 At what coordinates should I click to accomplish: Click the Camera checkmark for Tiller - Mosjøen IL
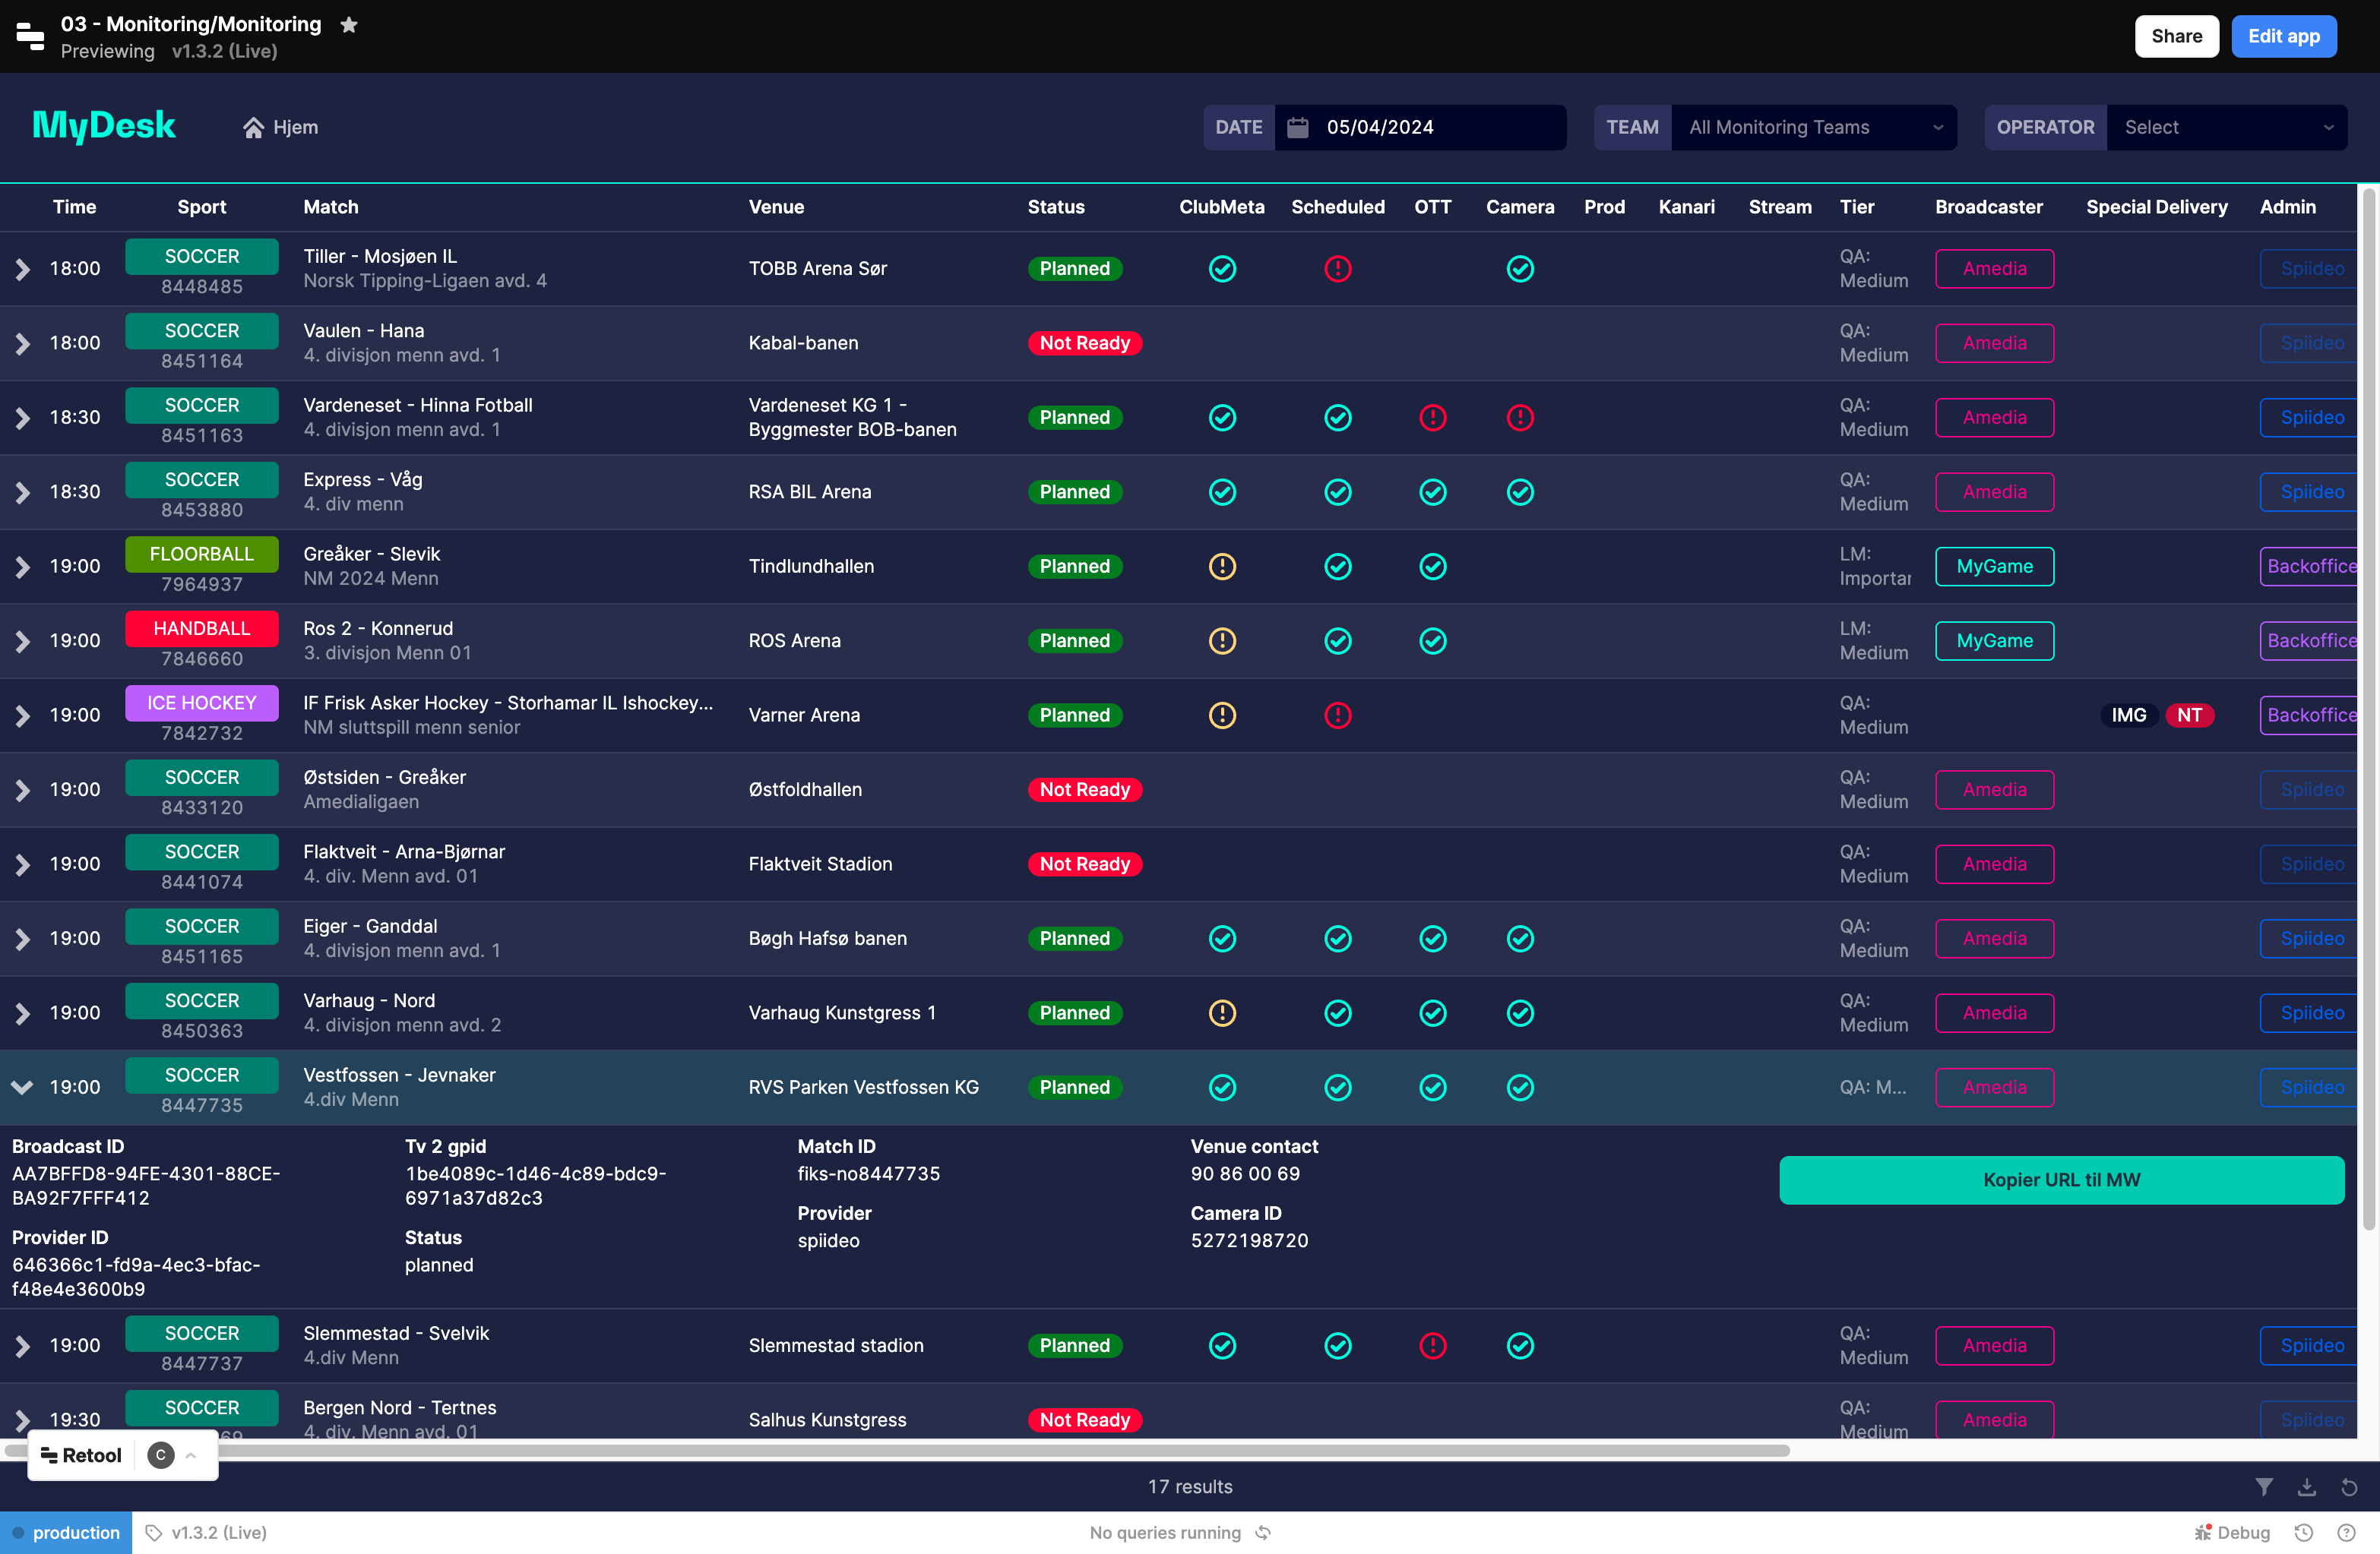click(1520, 269)
